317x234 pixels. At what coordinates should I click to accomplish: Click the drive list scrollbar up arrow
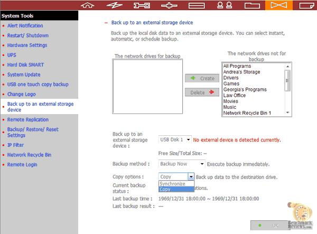288,66
